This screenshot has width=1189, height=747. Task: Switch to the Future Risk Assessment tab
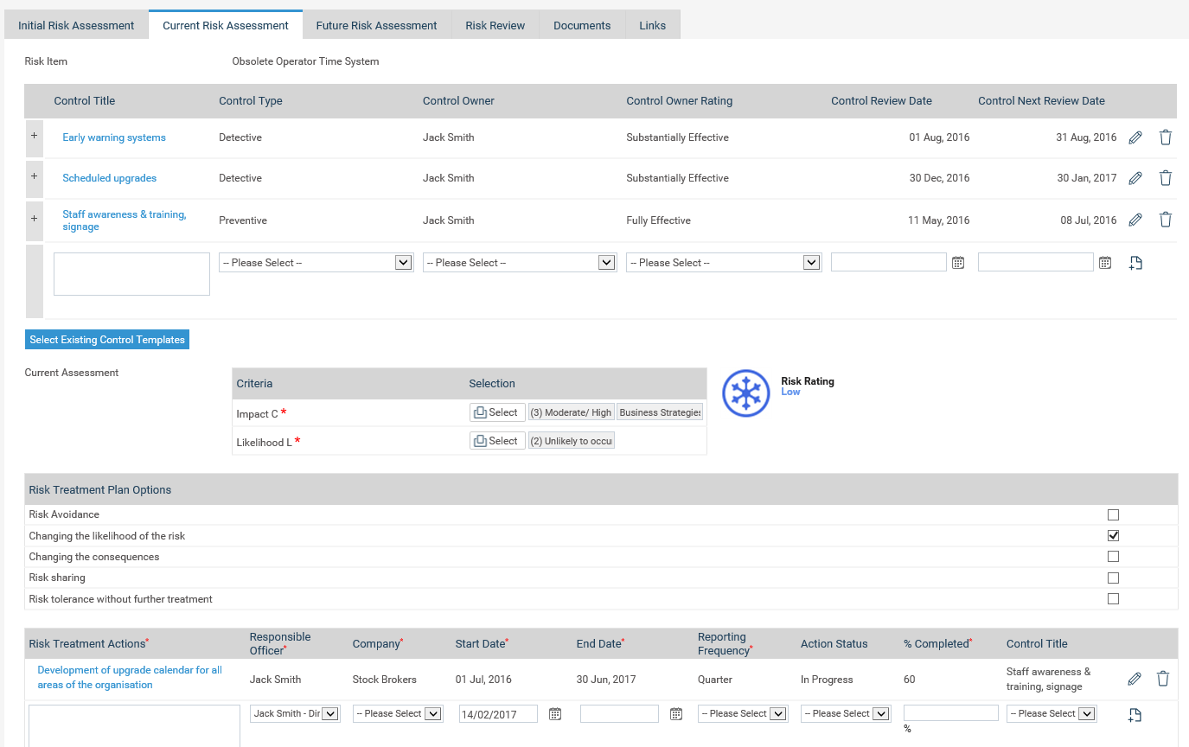point(376,25)
